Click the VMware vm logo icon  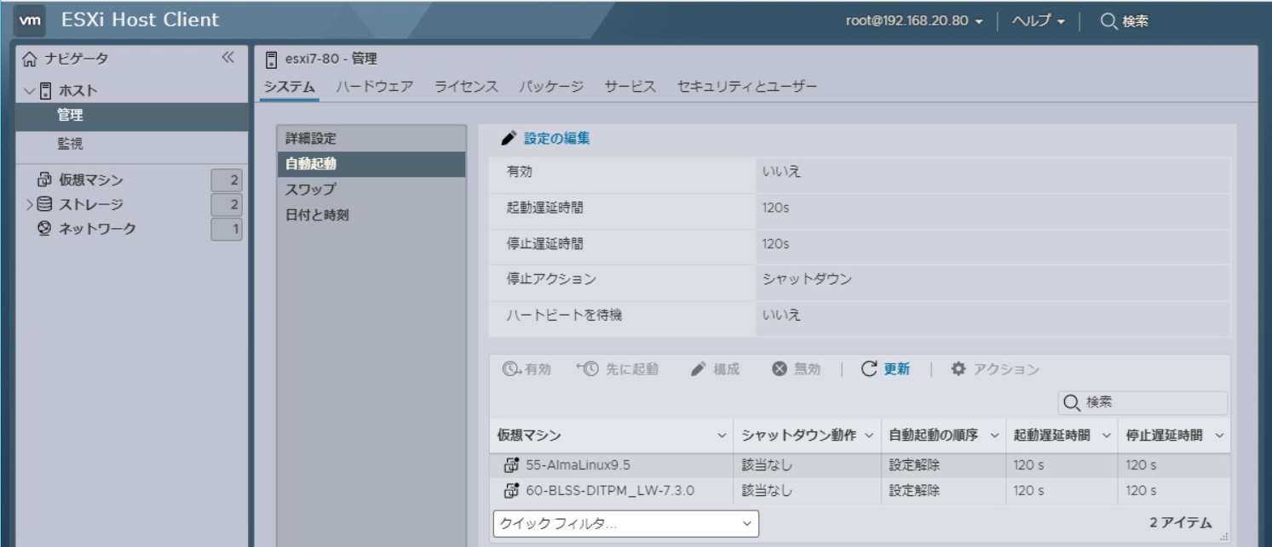pyautogui.click(x=30, y=20)
